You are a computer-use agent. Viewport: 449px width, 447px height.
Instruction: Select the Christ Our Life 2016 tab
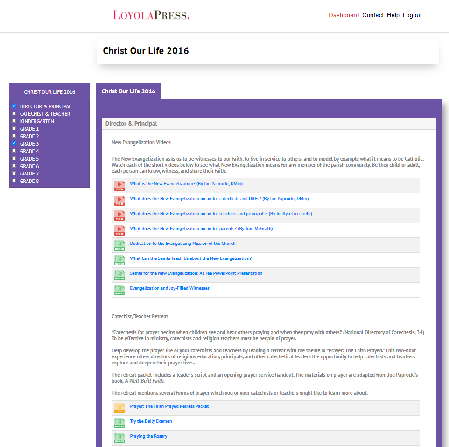[128, 91]
